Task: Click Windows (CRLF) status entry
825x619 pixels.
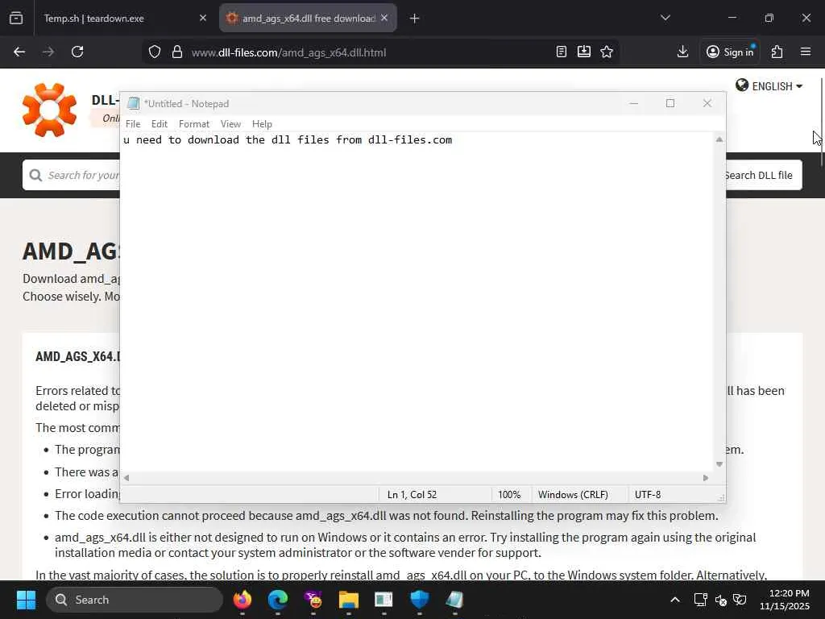Action: 573,495
